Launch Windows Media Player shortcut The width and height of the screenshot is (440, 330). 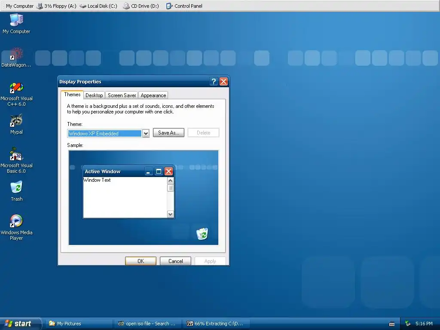(x=16, y=227)
